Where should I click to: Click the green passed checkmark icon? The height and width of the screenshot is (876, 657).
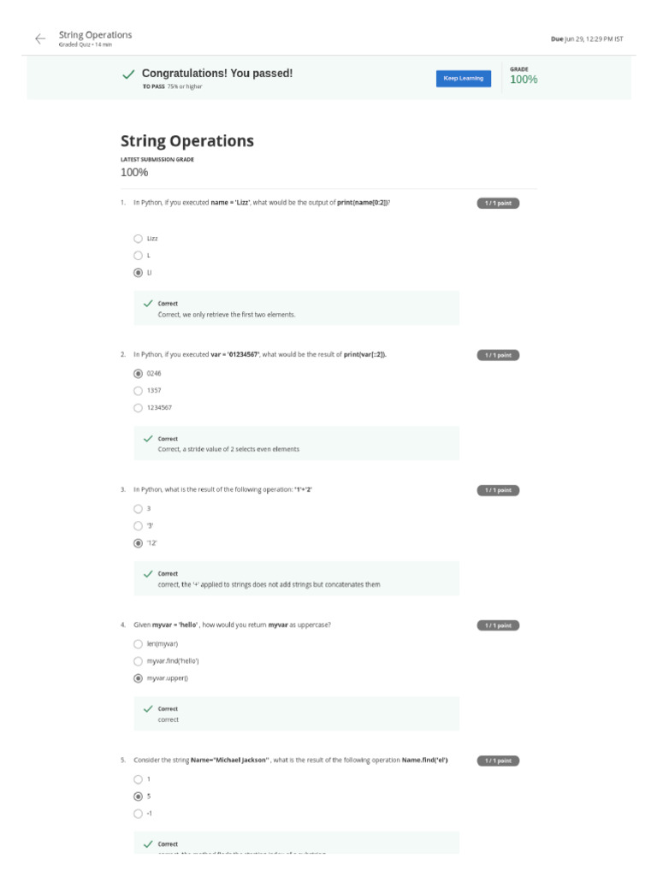pos(128,76)
